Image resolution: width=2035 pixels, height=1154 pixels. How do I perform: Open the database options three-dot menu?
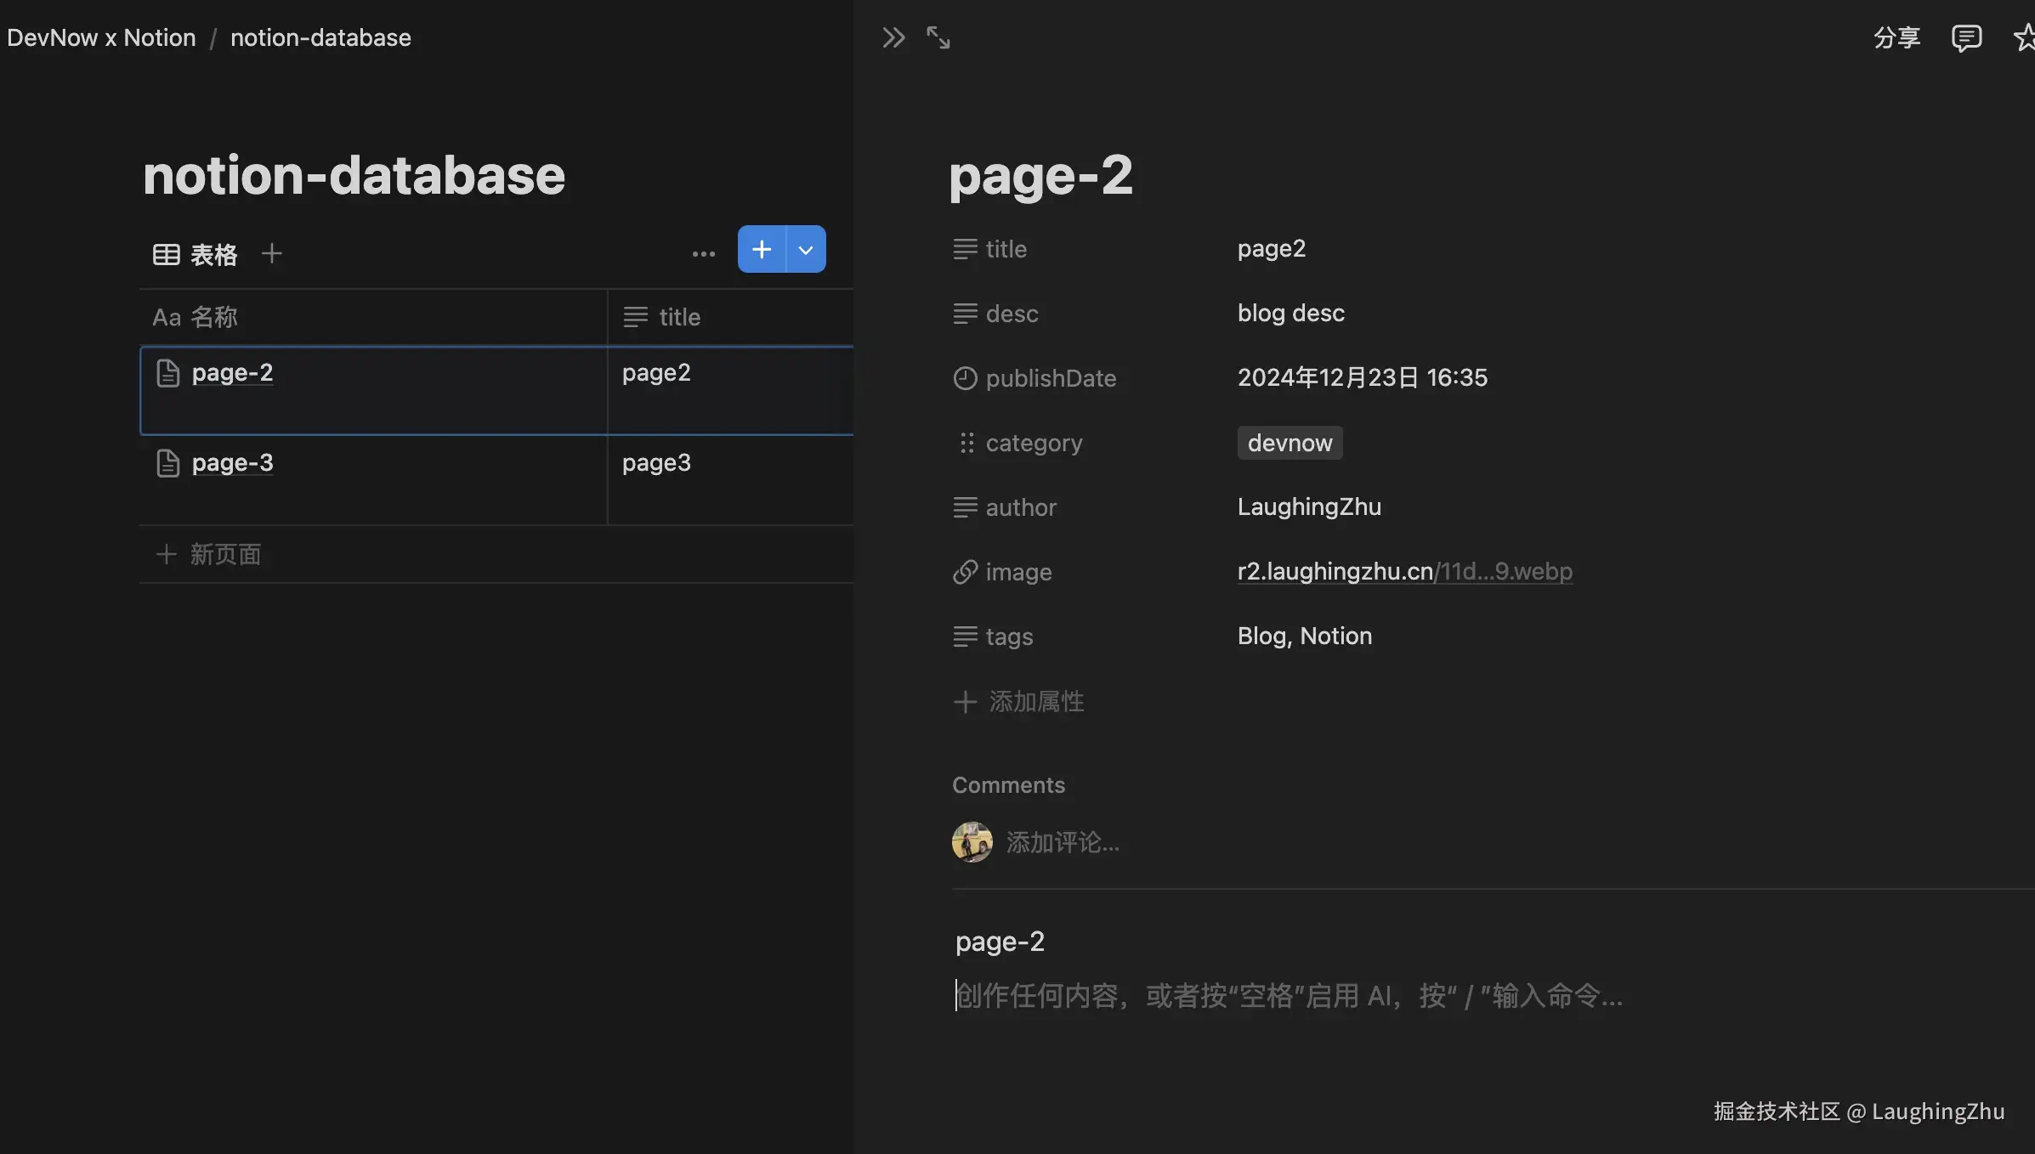(703, 253)
